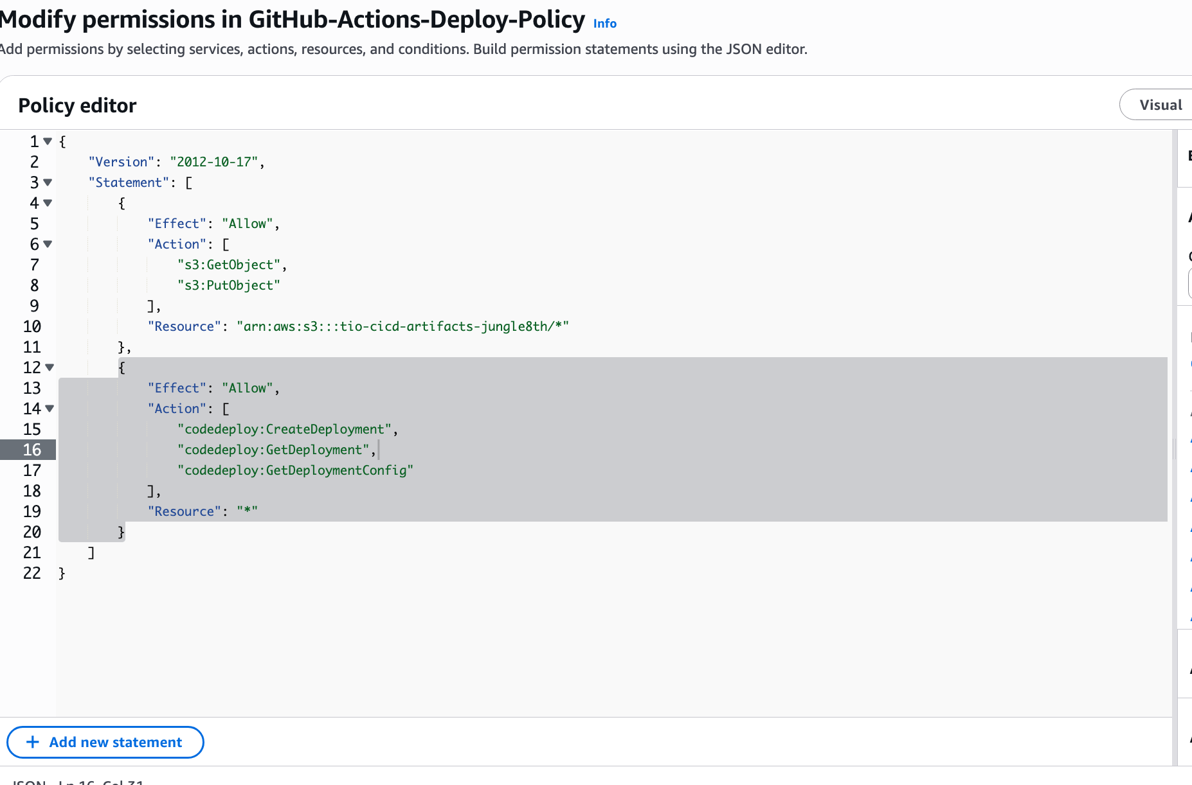Click the plus icon in Add new statement
The width and height of the screenshot is (1192, 785).
pos(33,742)
